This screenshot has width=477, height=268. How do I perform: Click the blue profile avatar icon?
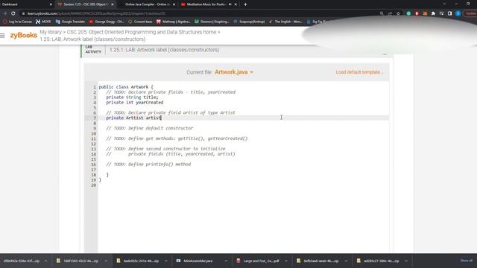tap(458, 13)
